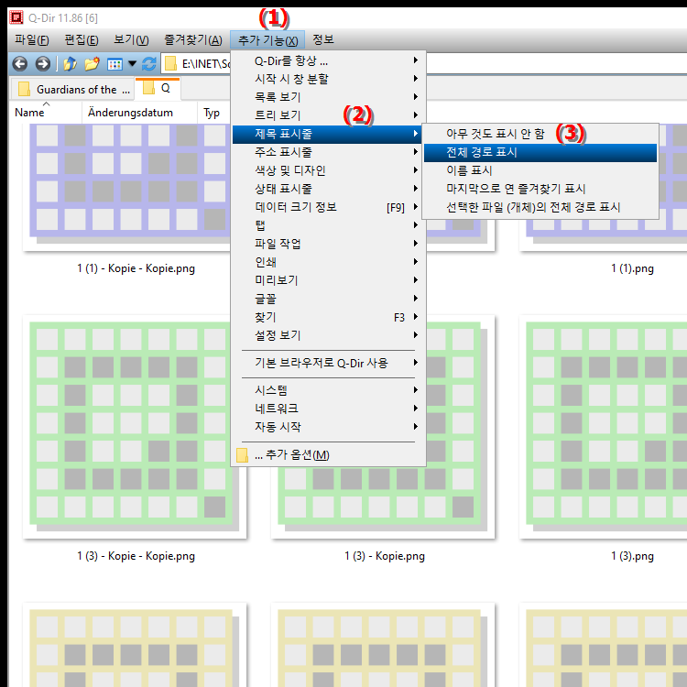The height and width of the screenshot is (687, 687).
Task: Expand the 색상 및 디자인 submenu
Action: coord(328,170)
